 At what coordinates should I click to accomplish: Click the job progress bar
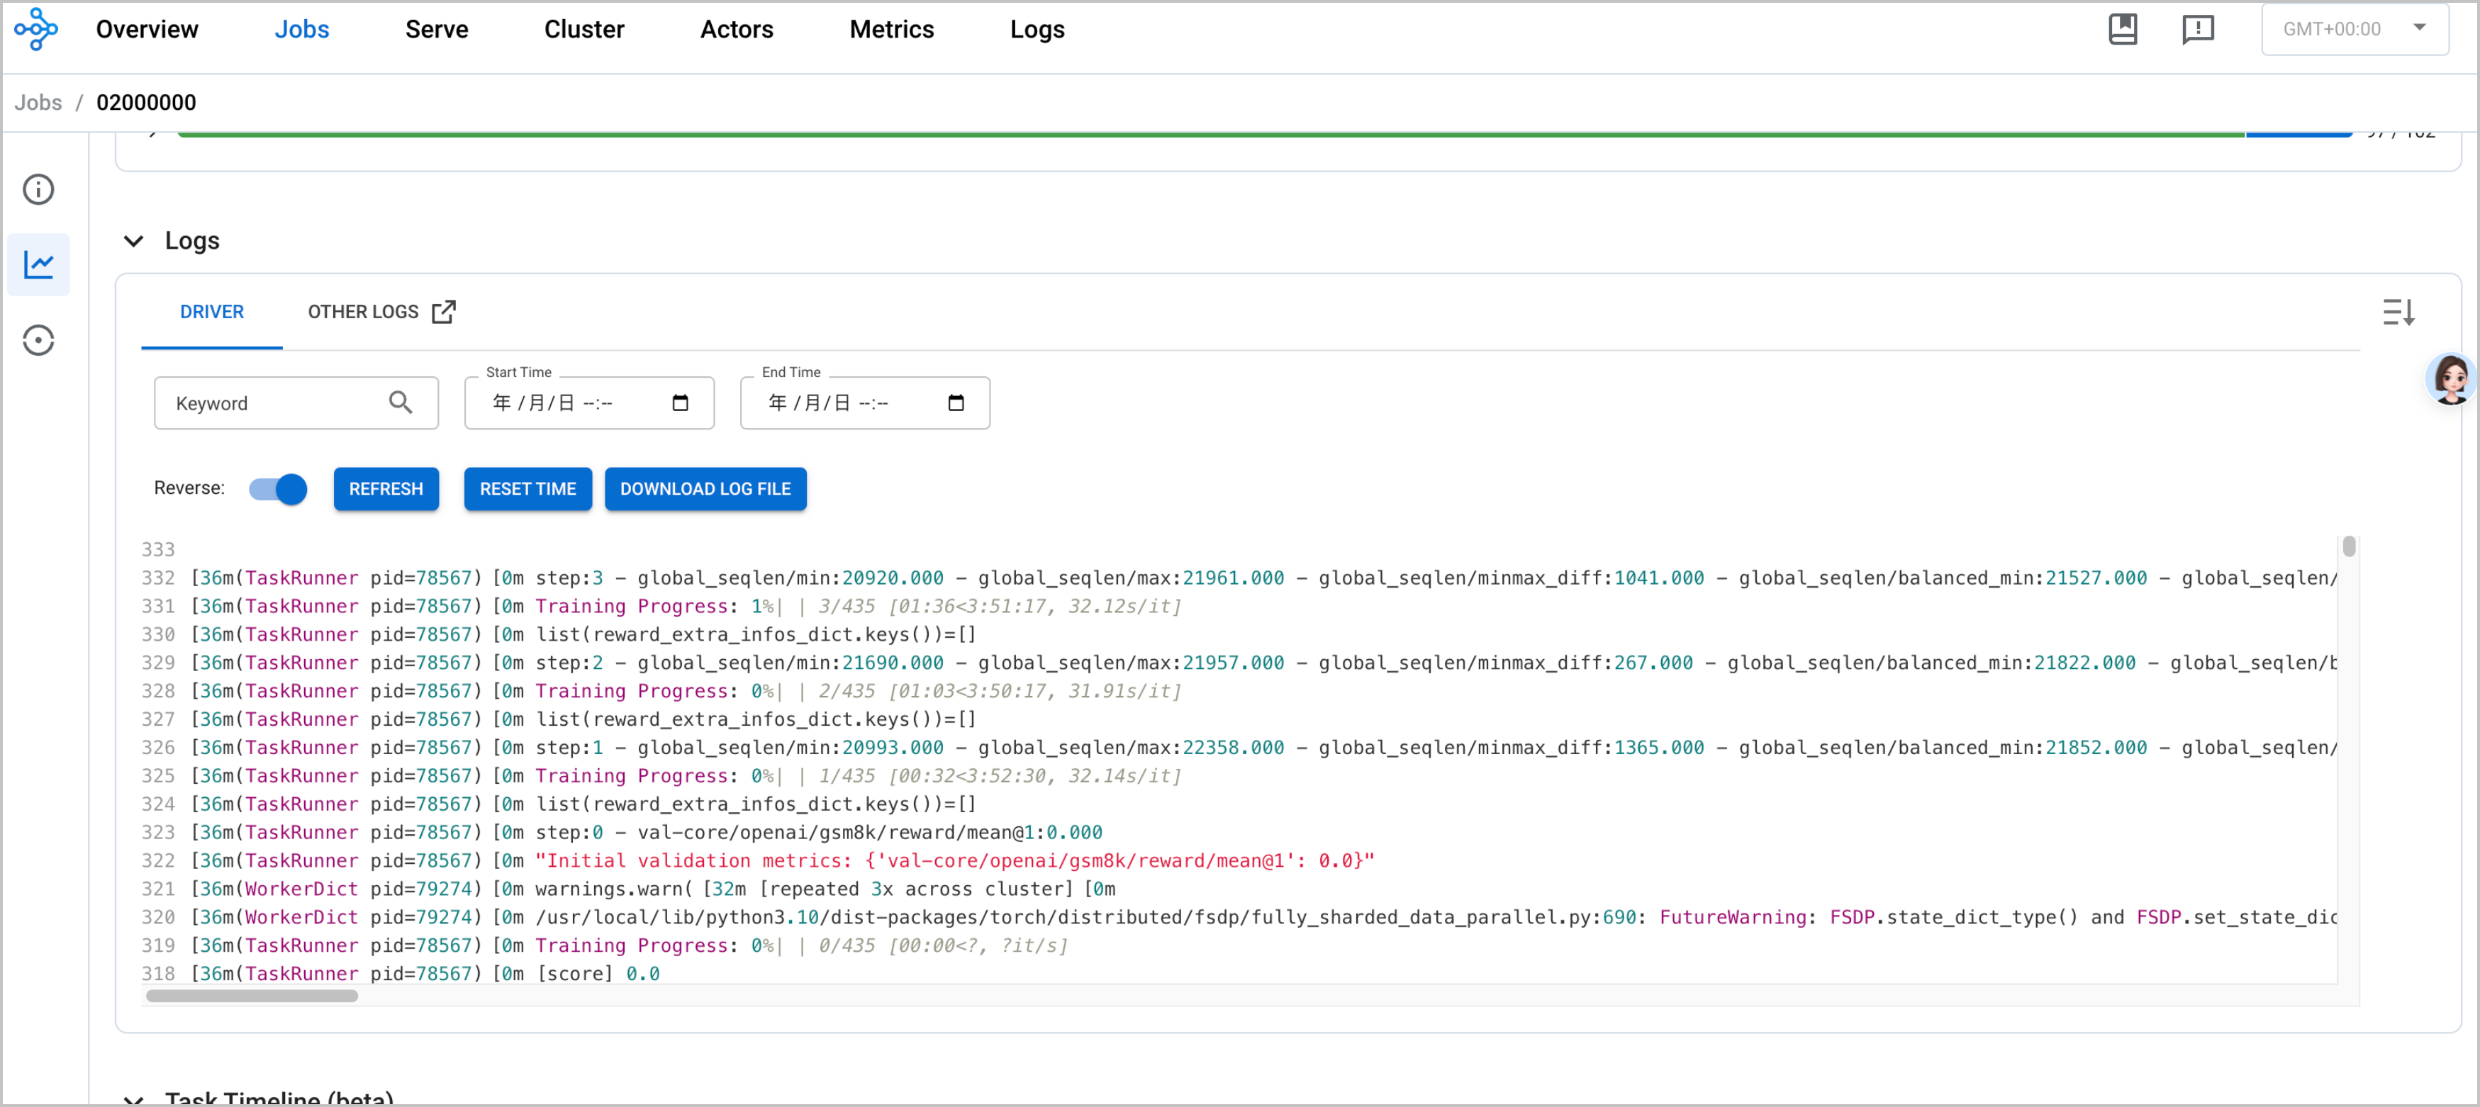click(1264, 135)
